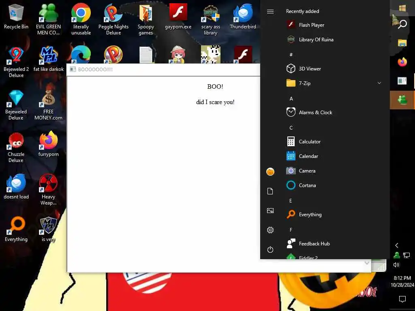This screenshot has height=311, width=415.
Task: Click the Windows Start button
Action: pyautogui.click(x=402, y=9)
